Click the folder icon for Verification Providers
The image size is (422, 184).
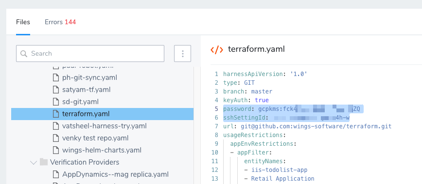click(43, 162)
